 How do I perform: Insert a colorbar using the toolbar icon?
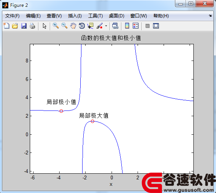[x=127, y=26]
